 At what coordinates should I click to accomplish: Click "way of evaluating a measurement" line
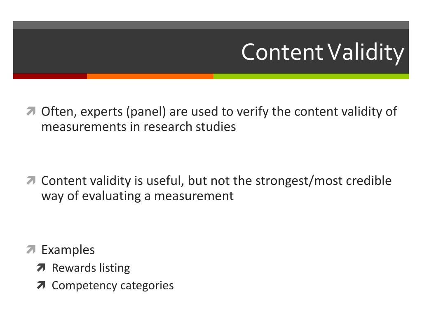[138, 196]
